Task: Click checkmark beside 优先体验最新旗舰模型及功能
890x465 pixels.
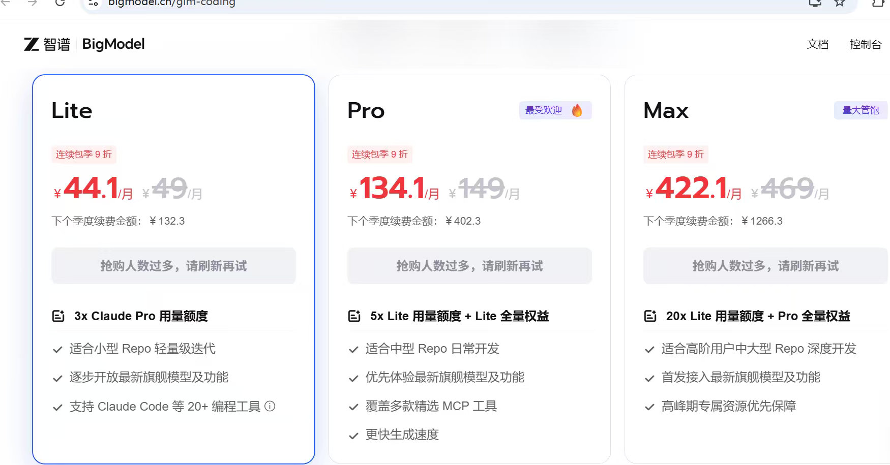Action: click(x=353, y=378)
